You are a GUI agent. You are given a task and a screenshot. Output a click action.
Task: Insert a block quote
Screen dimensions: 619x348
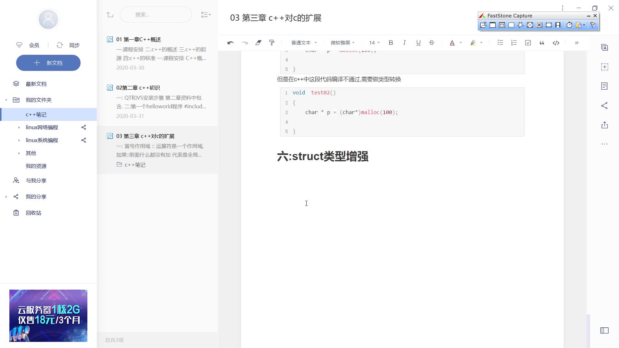pos(542,43)
